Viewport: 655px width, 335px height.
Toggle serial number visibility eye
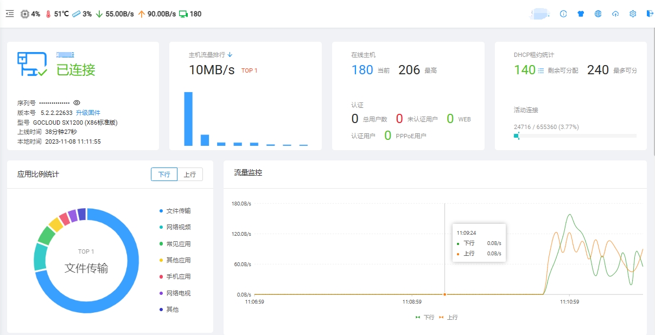tap(77, 102)
